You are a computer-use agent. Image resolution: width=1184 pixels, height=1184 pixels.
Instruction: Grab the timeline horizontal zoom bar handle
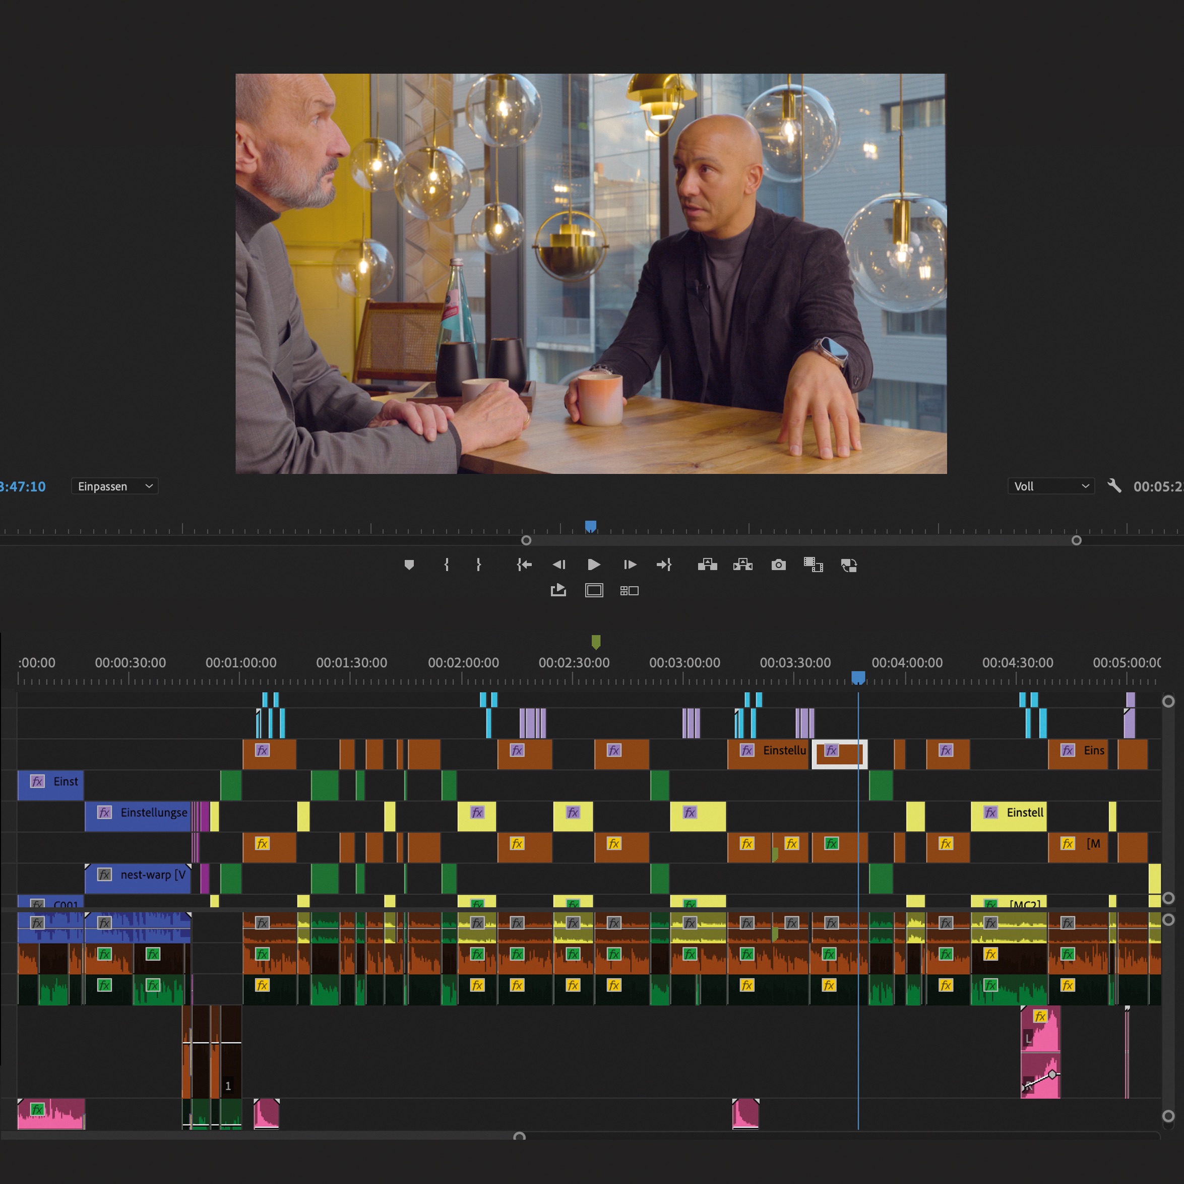(x=519, y=1137)
